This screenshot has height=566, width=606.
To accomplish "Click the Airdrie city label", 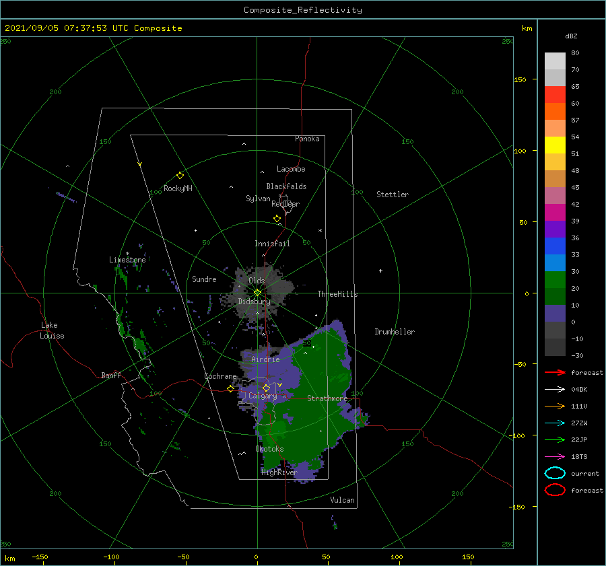I will (x=265, y=359).
